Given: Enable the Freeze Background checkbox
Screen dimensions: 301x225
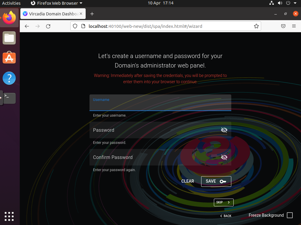Looking at the screenshot, I should point(290,215).
